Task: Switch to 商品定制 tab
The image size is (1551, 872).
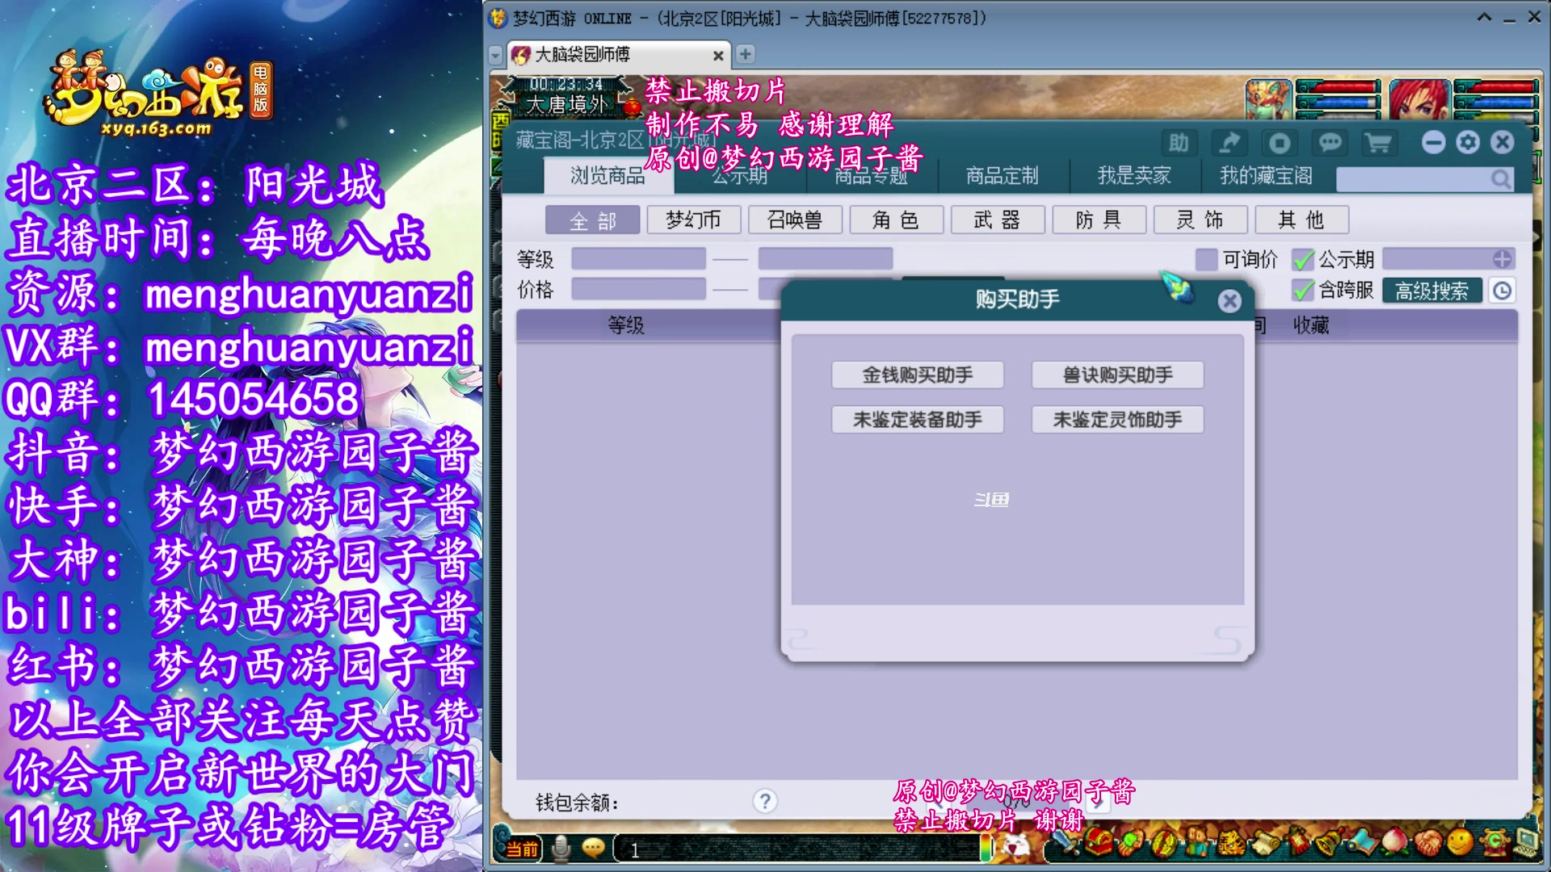Action: [1002, 175]
